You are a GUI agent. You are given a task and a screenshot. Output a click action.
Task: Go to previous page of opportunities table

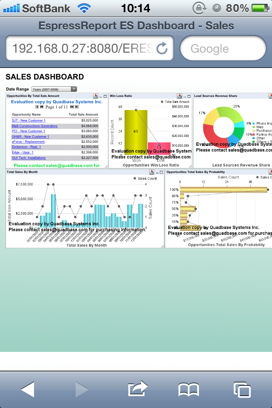coord(41,107)
